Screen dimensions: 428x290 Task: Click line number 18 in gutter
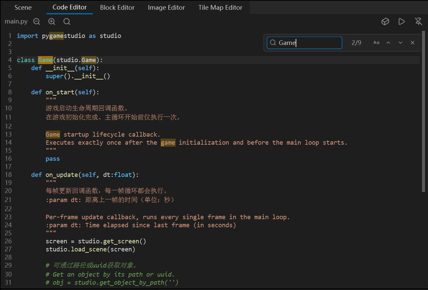click(8, 175)
